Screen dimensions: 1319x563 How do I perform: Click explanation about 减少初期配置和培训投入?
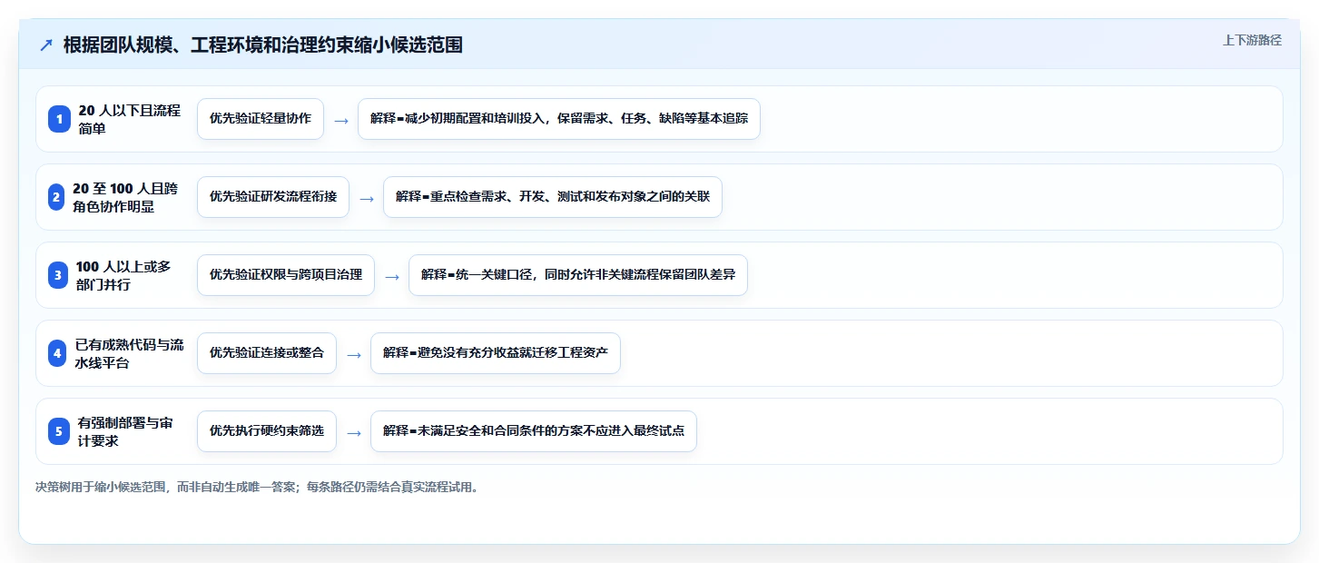pyautogui.click(x=559, y=119)
